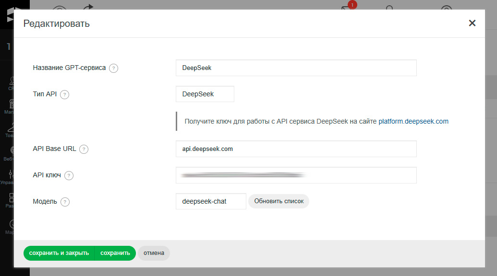Follow the platform.deepseek.com link
The image size is (497, 276).
pyautogui.click(x=413, y=121)
